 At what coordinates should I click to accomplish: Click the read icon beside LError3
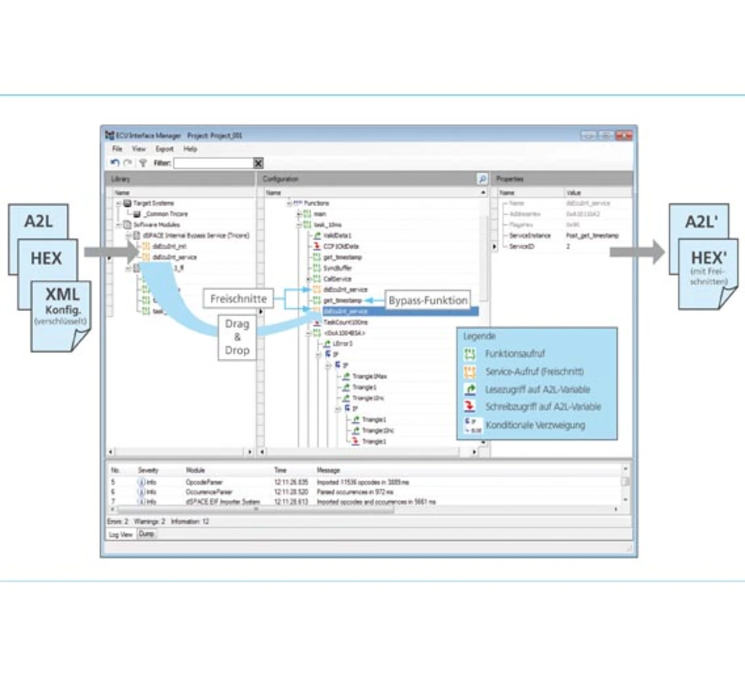coord(327,344)
